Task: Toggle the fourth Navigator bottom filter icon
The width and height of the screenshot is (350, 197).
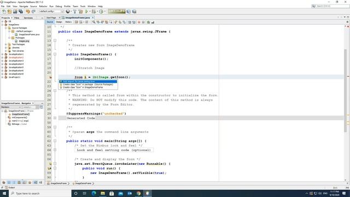Action: click(x=19, y=182)
